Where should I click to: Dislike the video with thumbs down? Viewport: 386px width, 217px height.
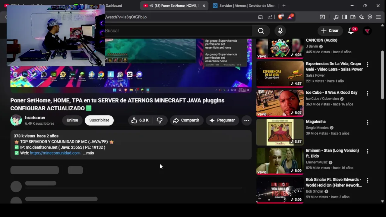(160, 120)
